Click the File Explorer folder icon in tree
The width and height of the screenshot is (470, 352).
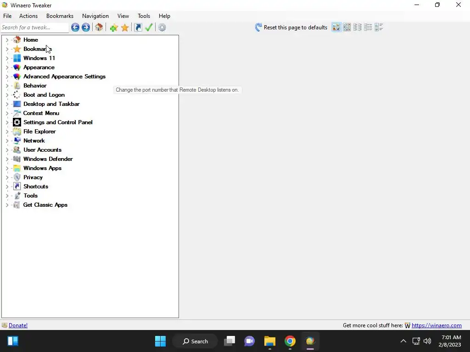17,132
